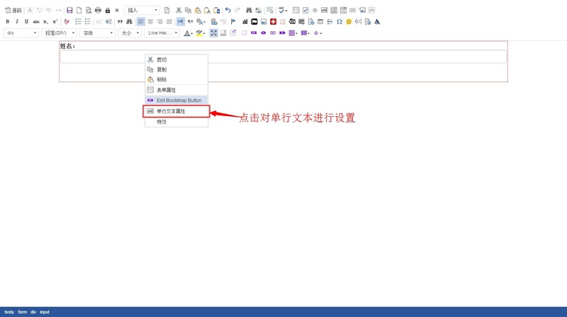Click the 源码 (Source) button
The height and width of the screenshot is (317, 567).
(x=13, y=11)
